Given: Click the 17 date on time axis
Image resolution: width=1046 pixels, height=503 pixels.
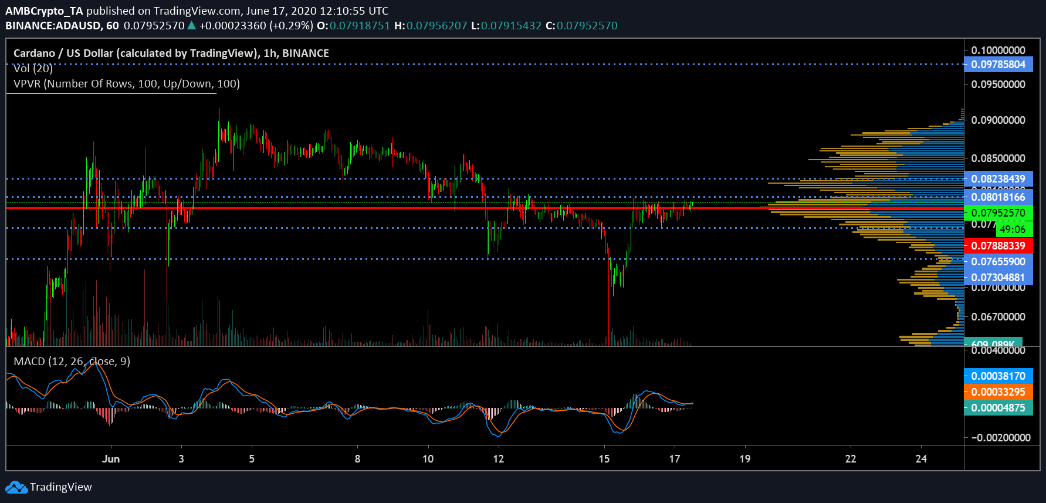Looking at the screenshot, I should click(x=675, y=459).
